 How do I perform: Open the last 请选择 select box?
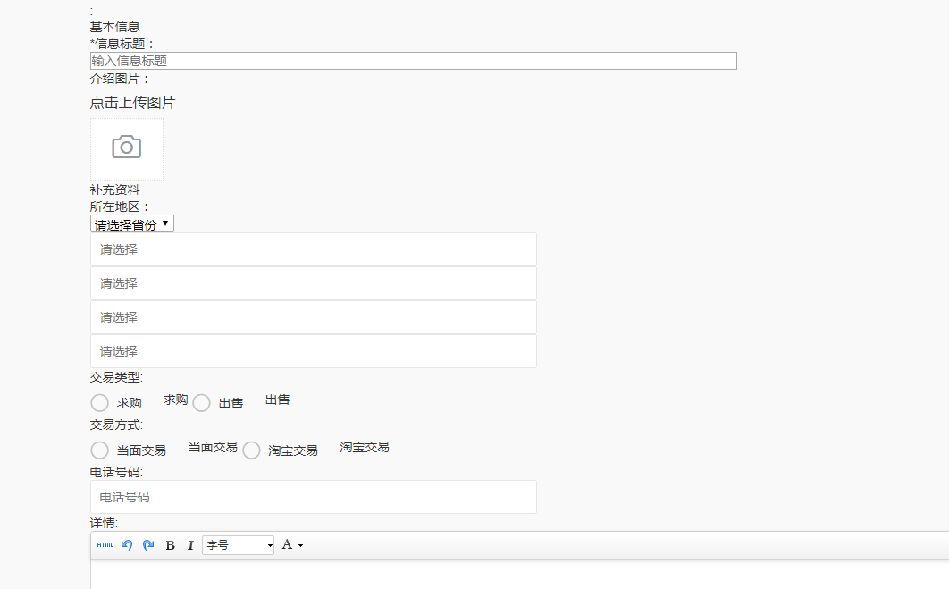pos(313,351)
